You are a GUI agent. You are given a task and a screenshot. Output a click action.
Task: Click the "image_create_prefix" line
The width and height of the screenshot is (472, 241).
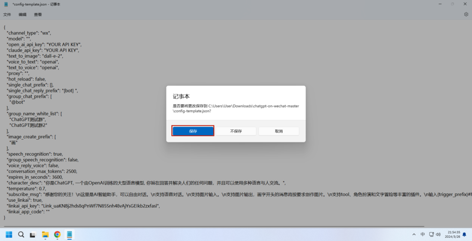[31, 136]
